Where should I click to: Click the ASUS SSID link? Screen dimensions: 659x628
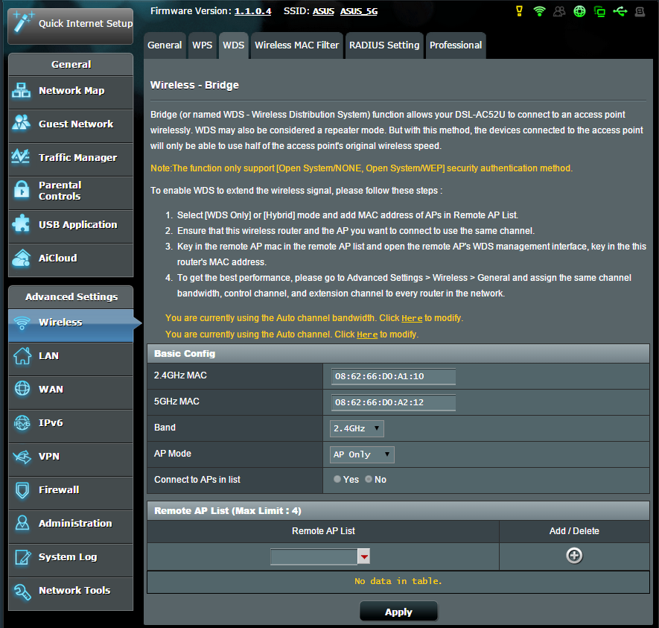coord(323,11)
